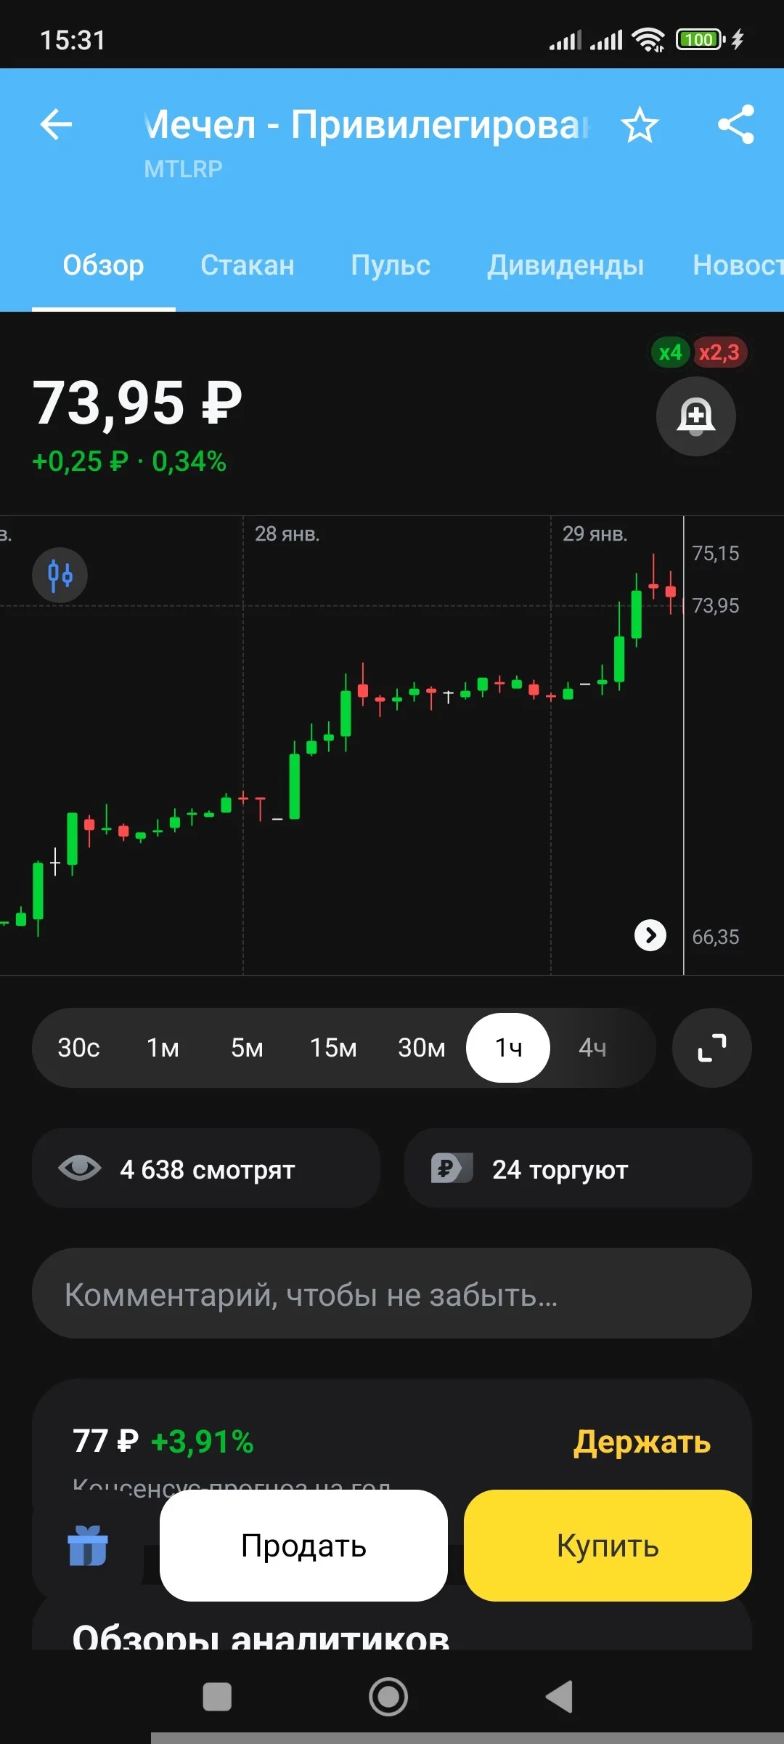Add MTLRP to favorites with the star

click(x=640, y=125)
